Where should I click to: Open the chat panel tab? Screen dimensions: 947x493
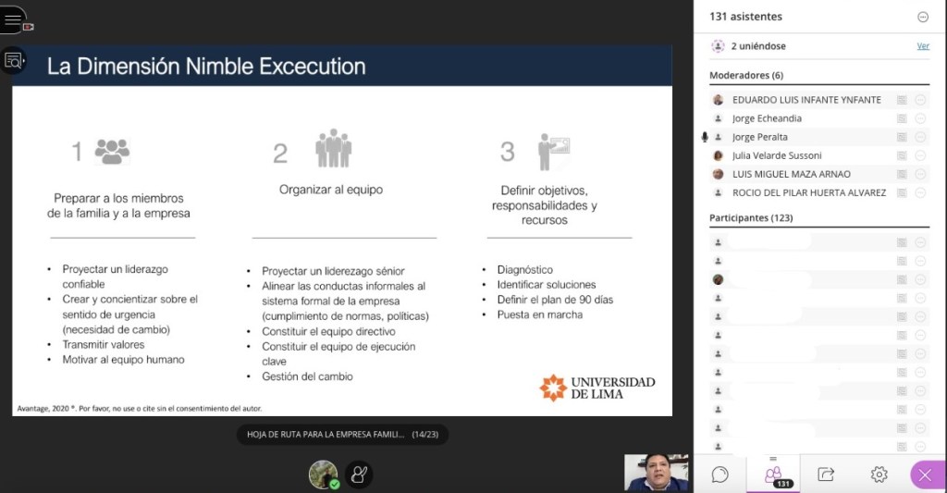point(719,475)
